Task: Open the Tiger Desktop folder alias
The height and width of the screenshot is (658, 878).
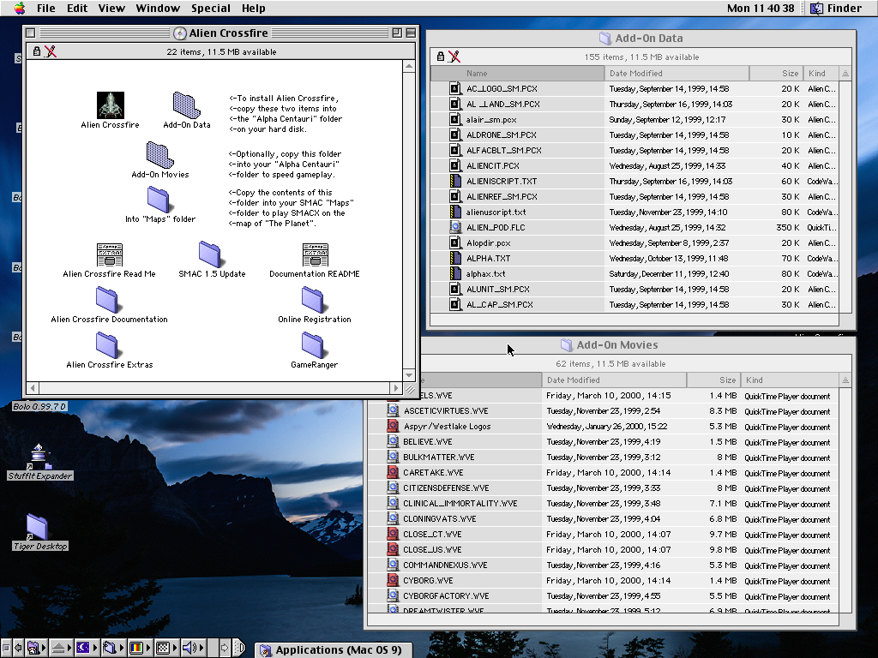Action: point(37,527)
